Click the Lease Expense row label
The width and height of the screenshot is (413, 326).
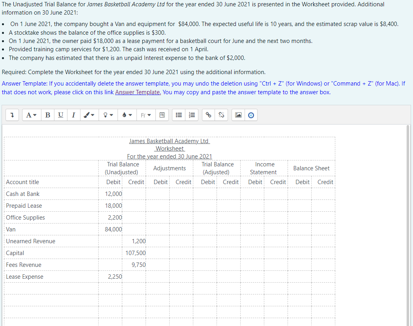click(24, 277)
